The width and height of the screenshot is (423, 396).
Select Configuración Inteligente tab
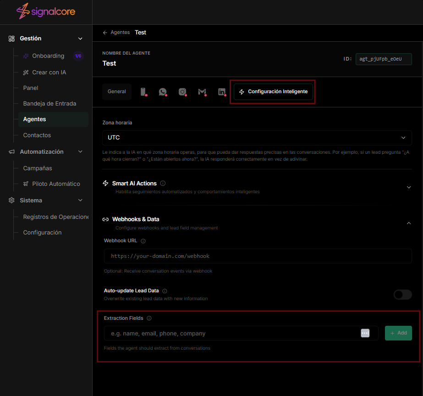pos(273,92)
